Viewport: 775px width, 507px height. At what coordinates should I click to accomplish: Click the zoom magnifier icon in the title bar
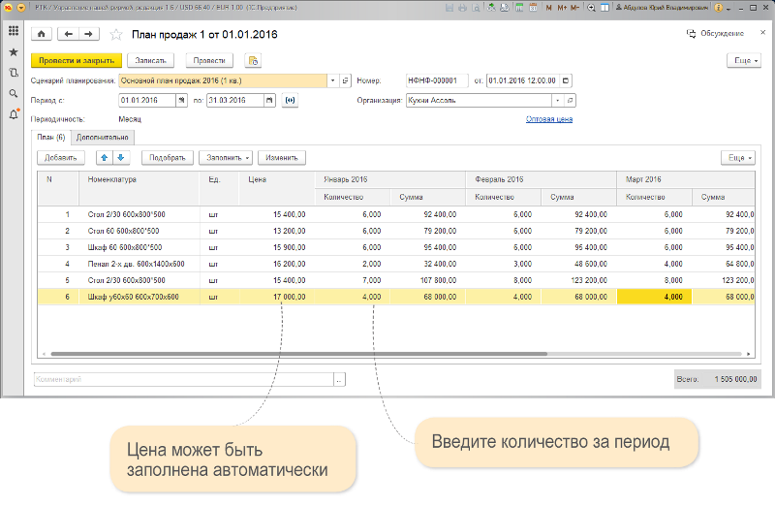pyautogui.click(x=591, y=8)
